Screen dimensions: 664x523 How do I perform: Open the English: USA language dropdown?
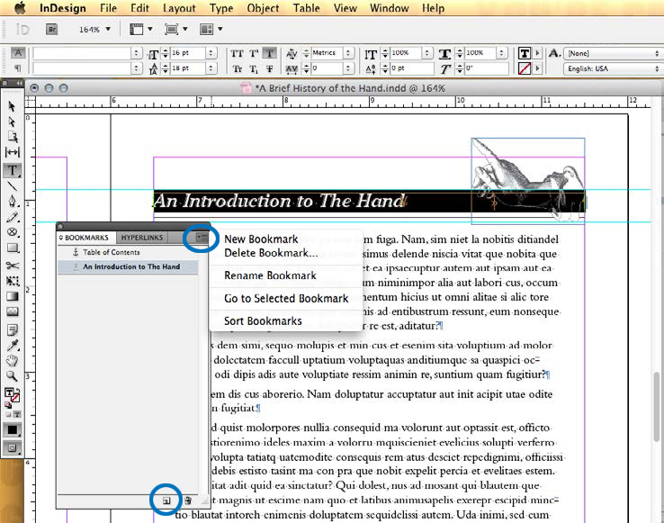click(x=607, y=68)
